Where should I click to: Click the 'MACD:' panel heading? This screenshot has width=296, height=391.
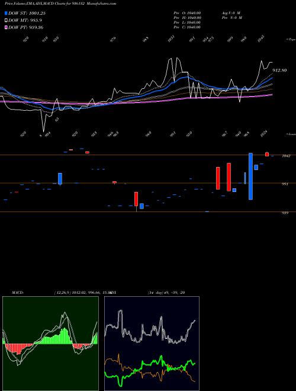[x=18, y=293]
